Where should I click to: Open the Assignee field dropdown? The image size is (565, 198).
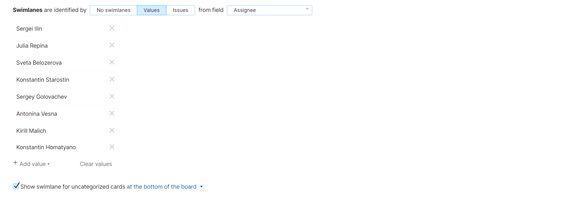(269, 10)
